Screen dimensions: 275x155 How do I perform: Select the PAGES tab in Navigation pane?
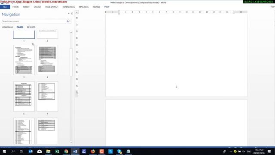click(20, 27)
